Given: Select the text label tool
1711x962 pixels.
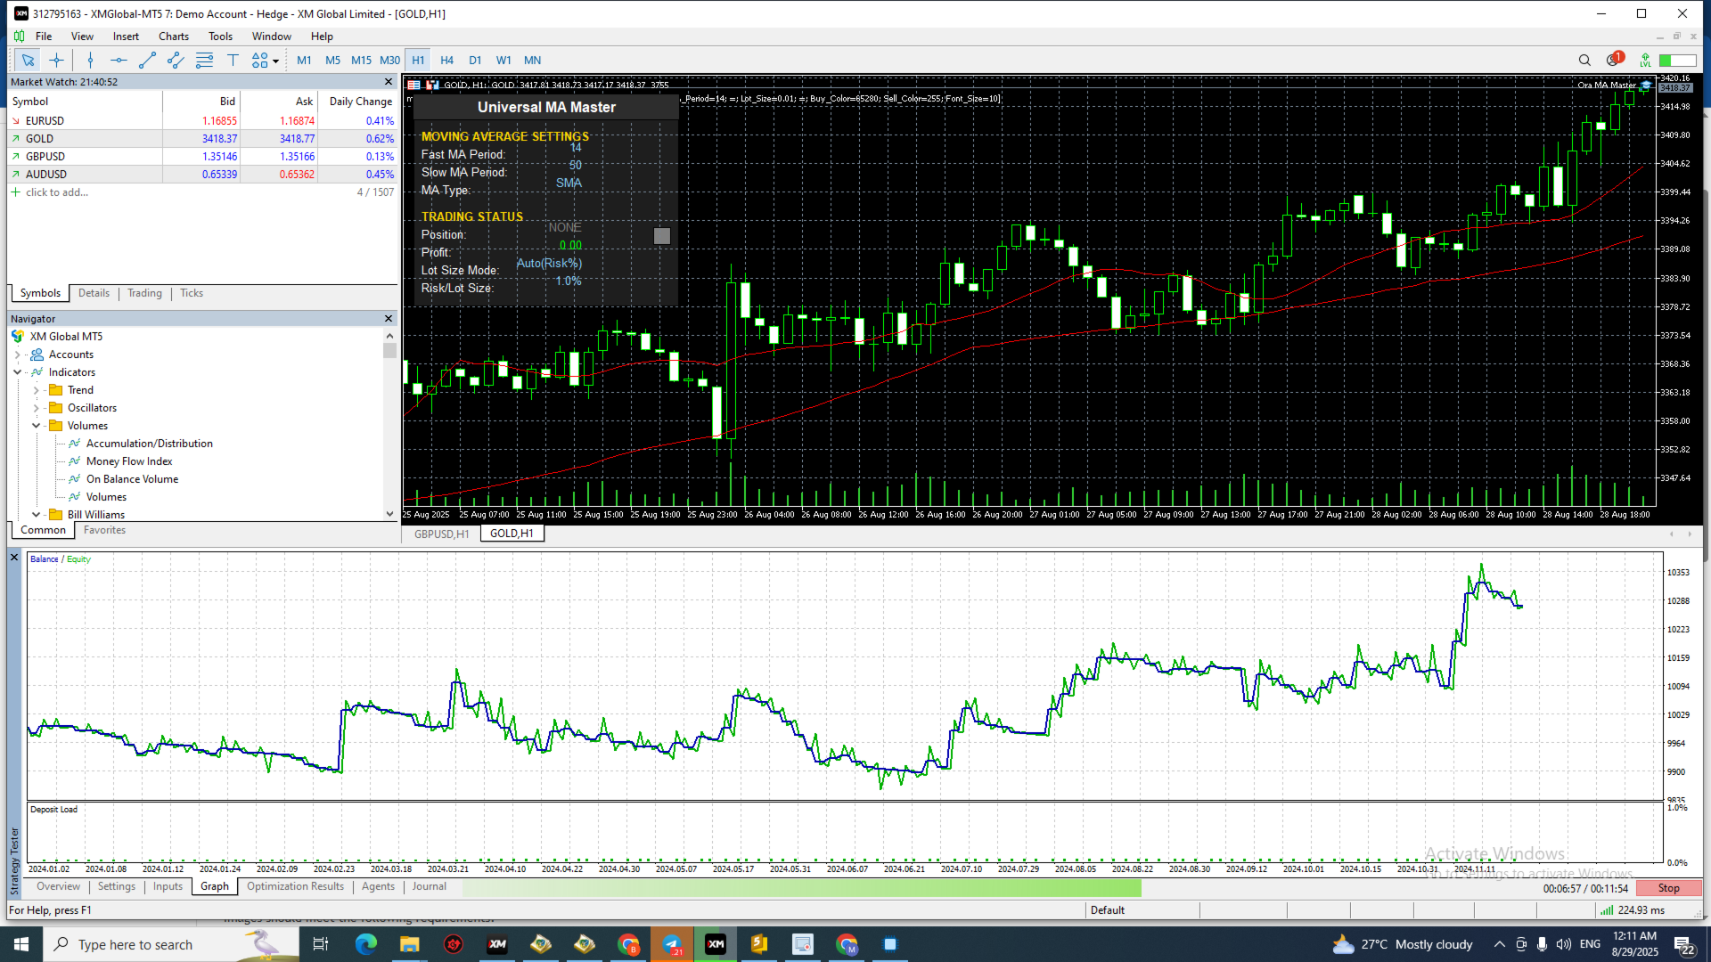Looking at the screenshot, I should point(233,61).
